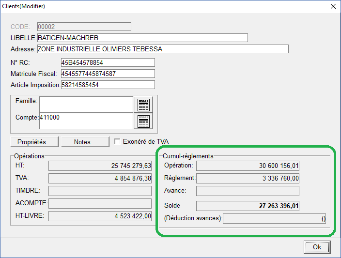Click the Opération cumul value 30 600 156,01
The image size is (341, 258).
pos(248,166)
